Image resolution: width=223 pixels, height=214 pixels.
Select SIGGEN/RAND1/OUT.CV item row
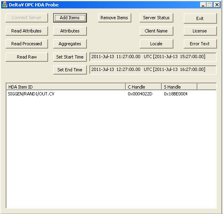(111, 94)
